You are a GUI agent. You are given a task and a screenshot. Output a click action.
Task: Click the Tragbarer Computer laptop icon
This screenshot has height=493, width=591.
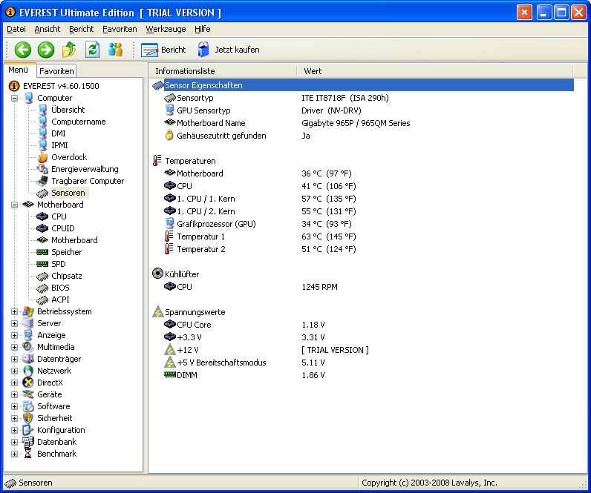point(42,181)
